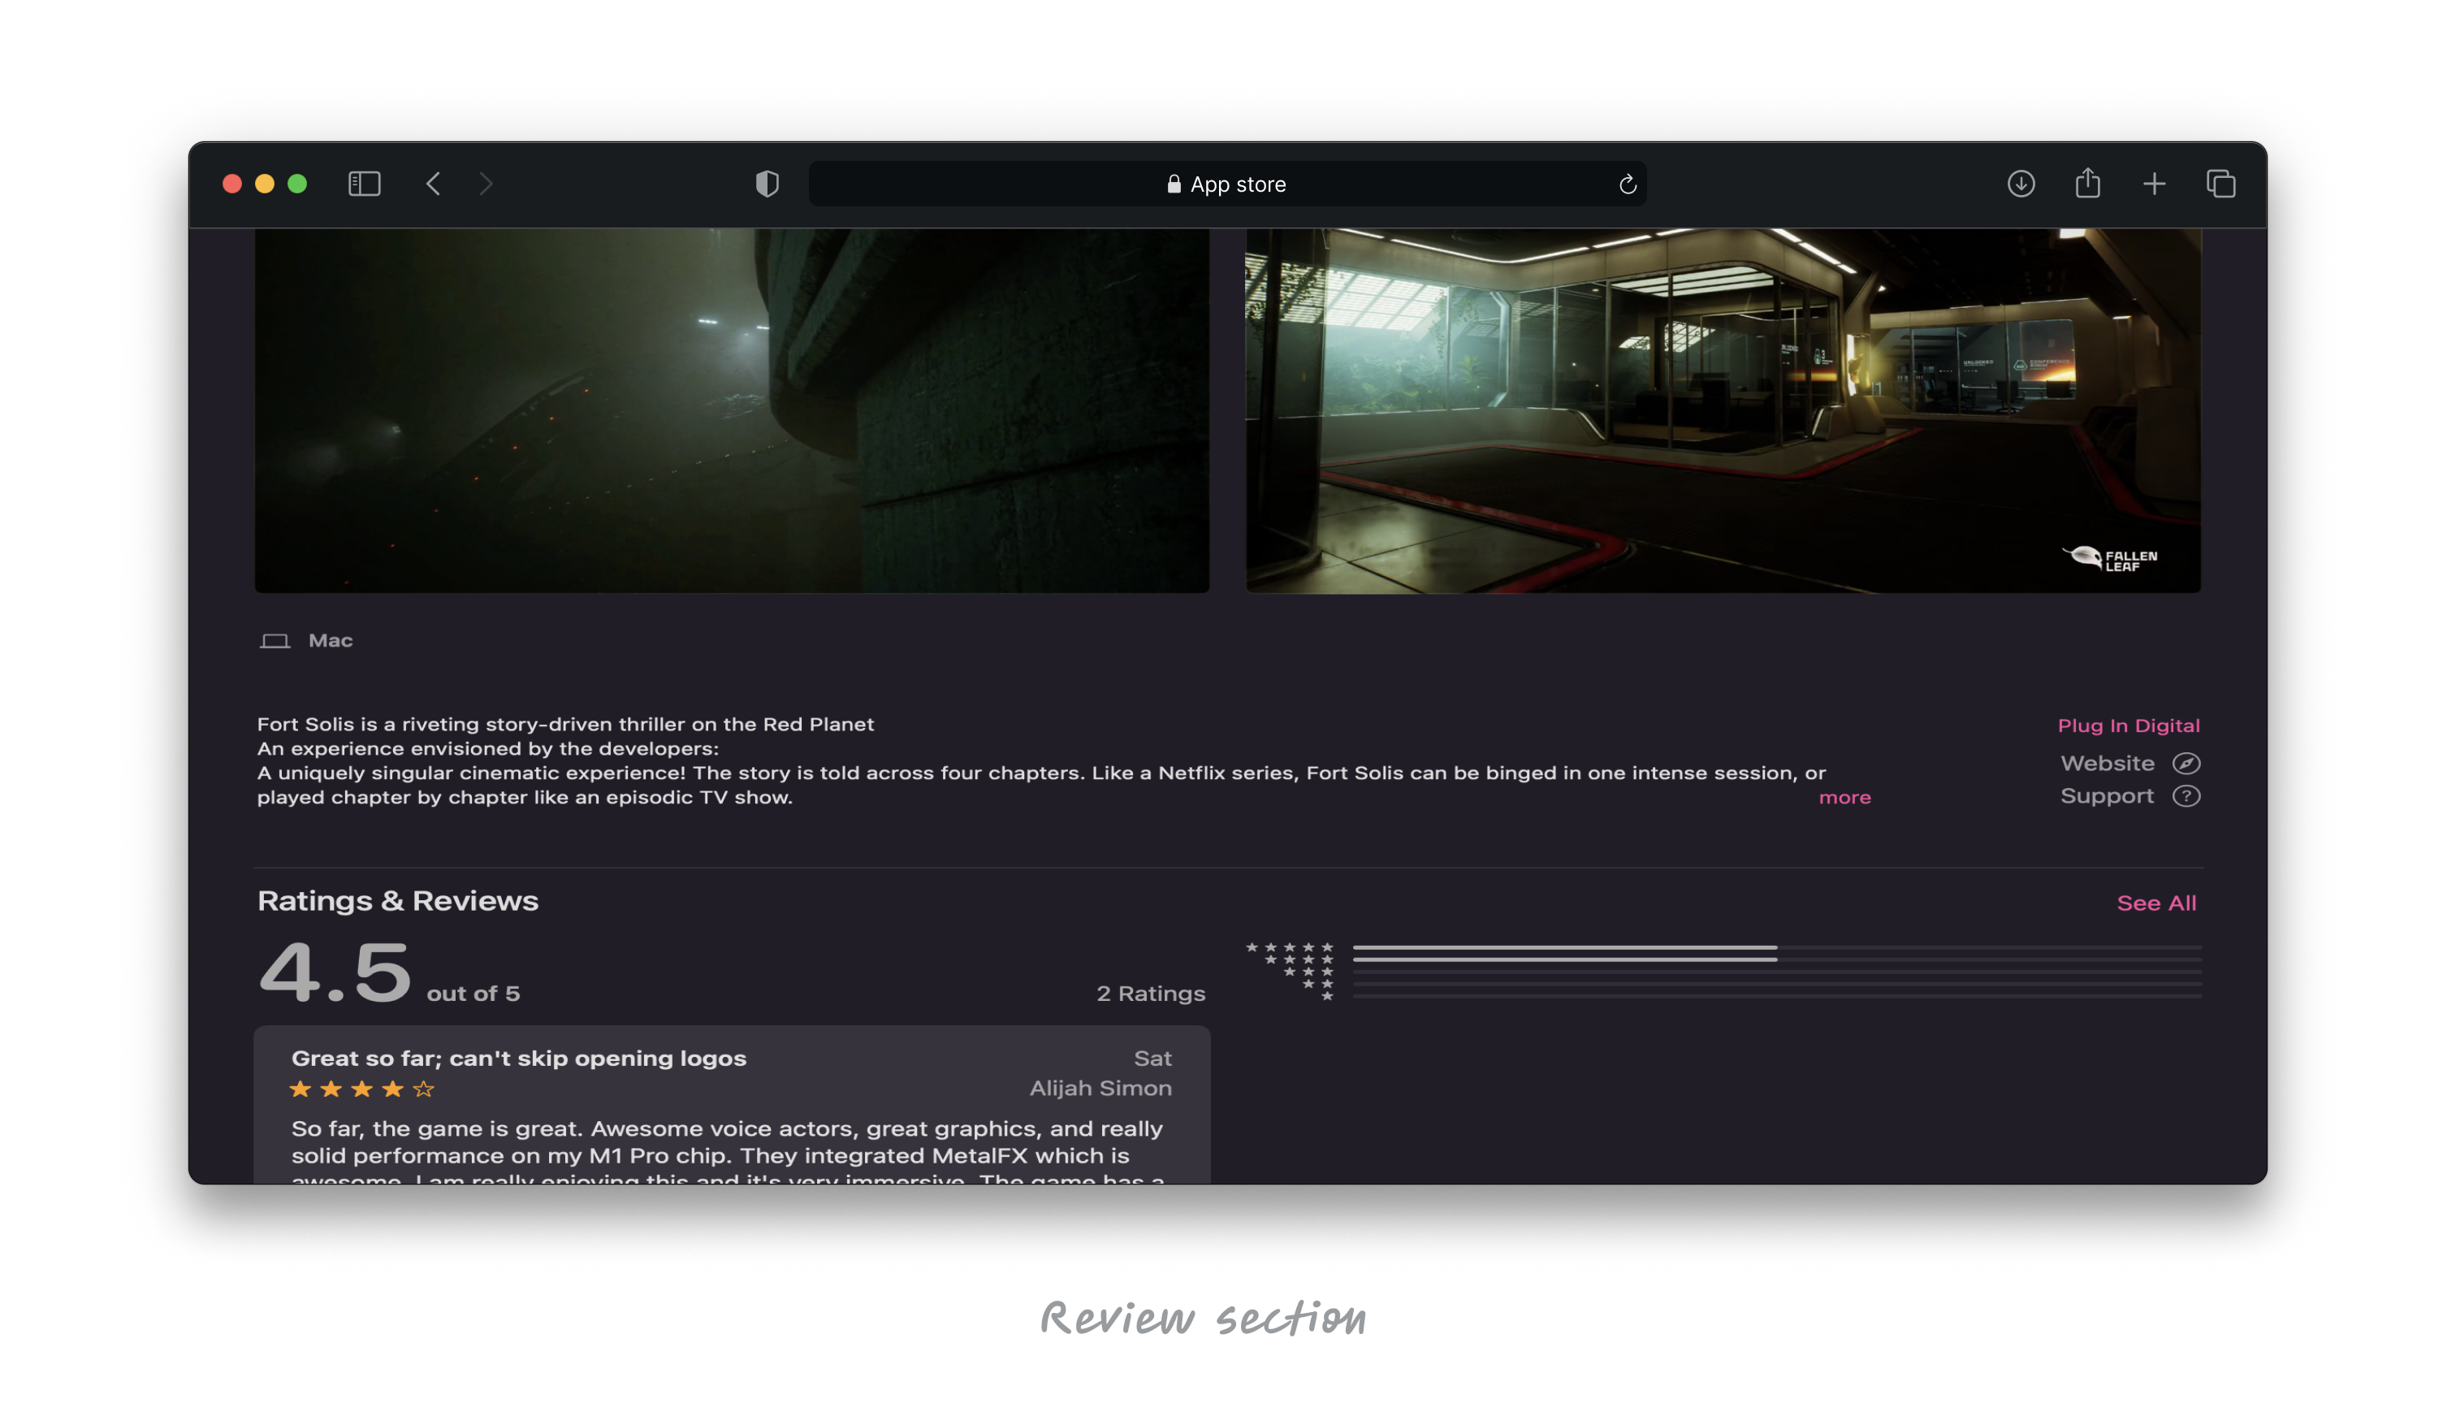Open the privacy shield report icon

click(x=767, y=184)
